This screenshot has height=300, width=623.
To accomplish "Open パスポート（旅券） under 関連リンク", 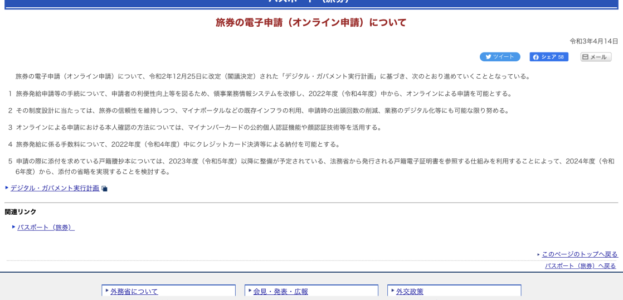I will pos(46,227).
